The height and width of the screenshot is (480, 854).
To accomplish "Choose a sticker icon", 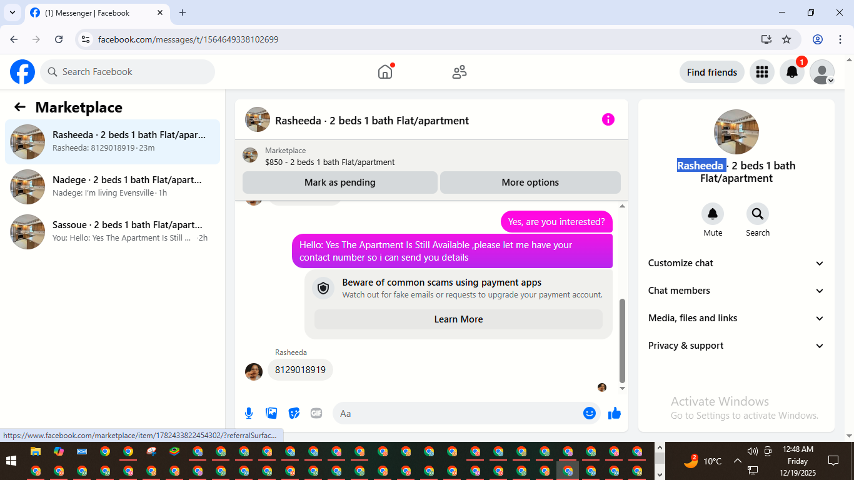I will click(294, 413).
